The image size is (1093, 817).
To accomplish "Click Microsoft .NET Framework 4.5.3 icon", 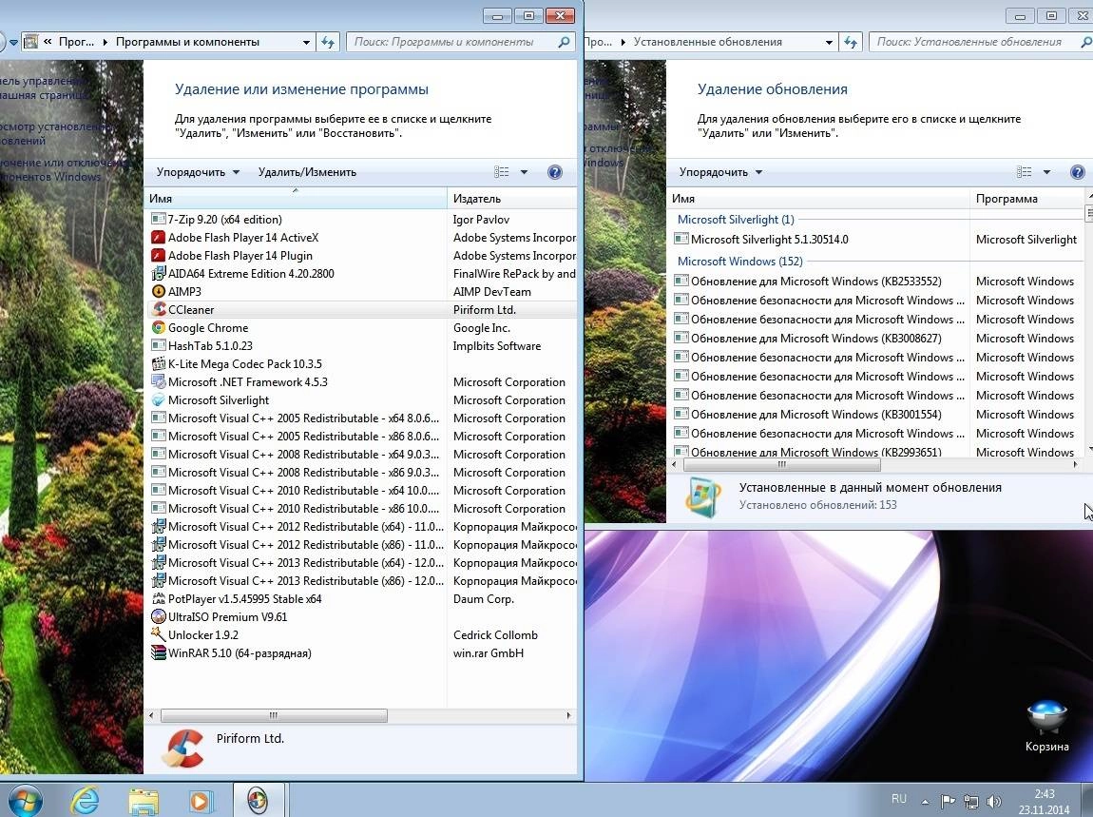I will [158, 382].
